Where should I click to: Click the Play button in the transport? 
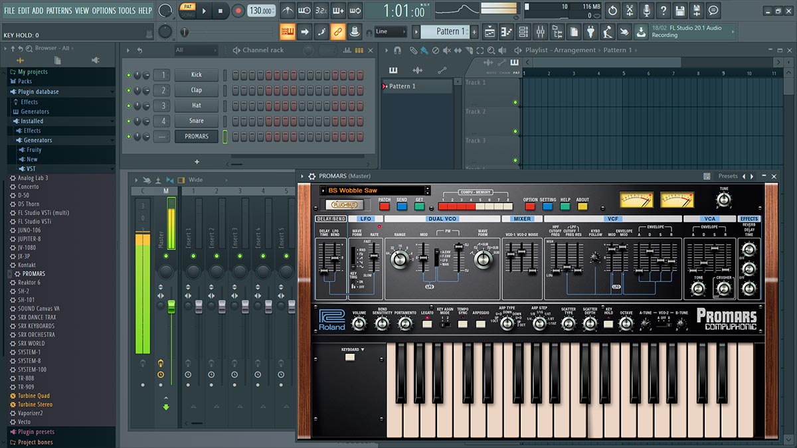(204, 11)
